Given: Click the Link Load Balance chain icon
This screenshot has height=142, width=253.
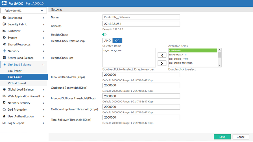Looking at the screenshot, I should point(4,64).
